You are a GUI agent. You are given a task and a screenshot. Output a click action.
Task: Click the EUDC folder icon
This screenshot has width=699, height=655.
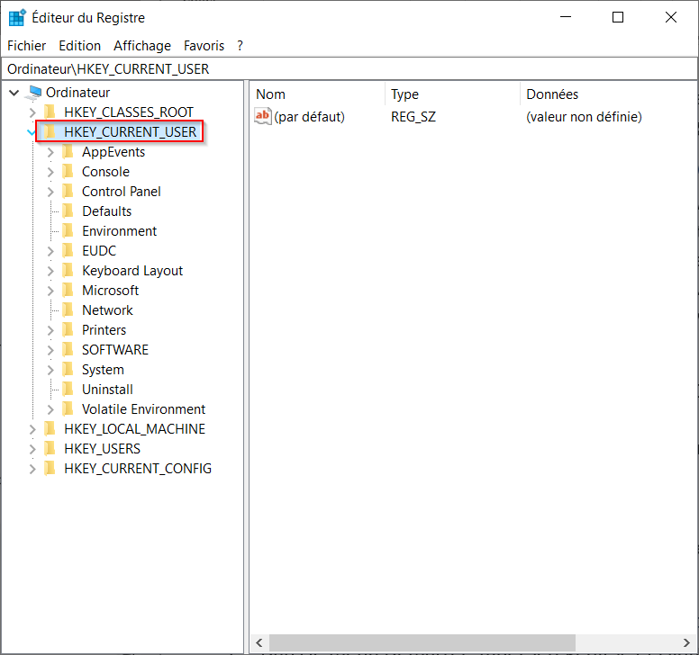coord(68,251)
